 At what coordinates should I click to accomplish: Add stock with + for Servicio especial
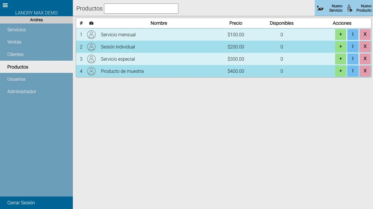pos(340,59)
